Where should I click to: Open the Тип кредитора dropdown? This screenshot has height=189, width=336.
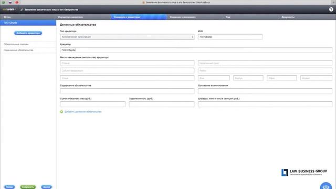click(127, 37)
